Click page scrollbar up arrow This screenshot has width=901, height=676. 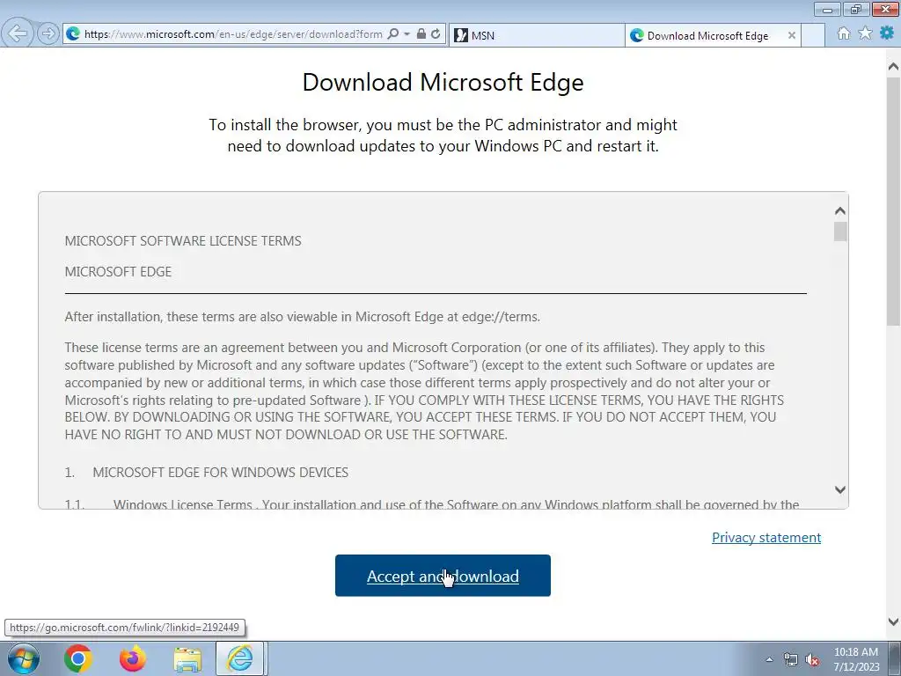[893, 67]
